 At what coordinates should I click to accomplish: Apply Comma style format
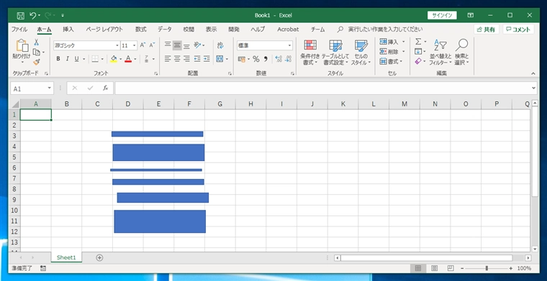pos(266,59)
